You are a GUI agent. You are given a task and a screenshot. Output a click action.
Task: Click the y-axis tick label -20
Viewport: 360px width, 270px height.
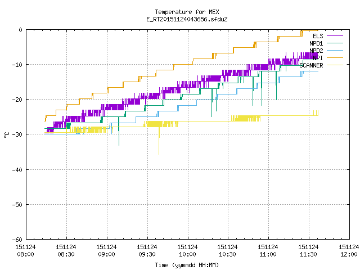(x=17, y=100)
